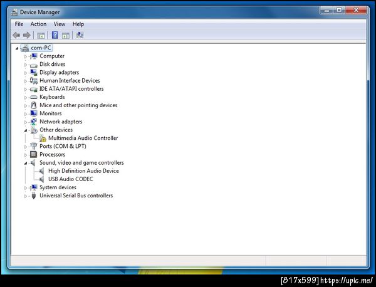Click the Processors chip icon
Viewport: 376px width, 287px height.
[34, 154]
